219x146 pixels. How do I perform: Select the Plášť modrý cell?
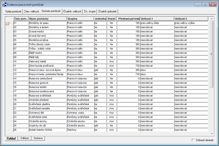pyautogui.click(x=47, y=53)
